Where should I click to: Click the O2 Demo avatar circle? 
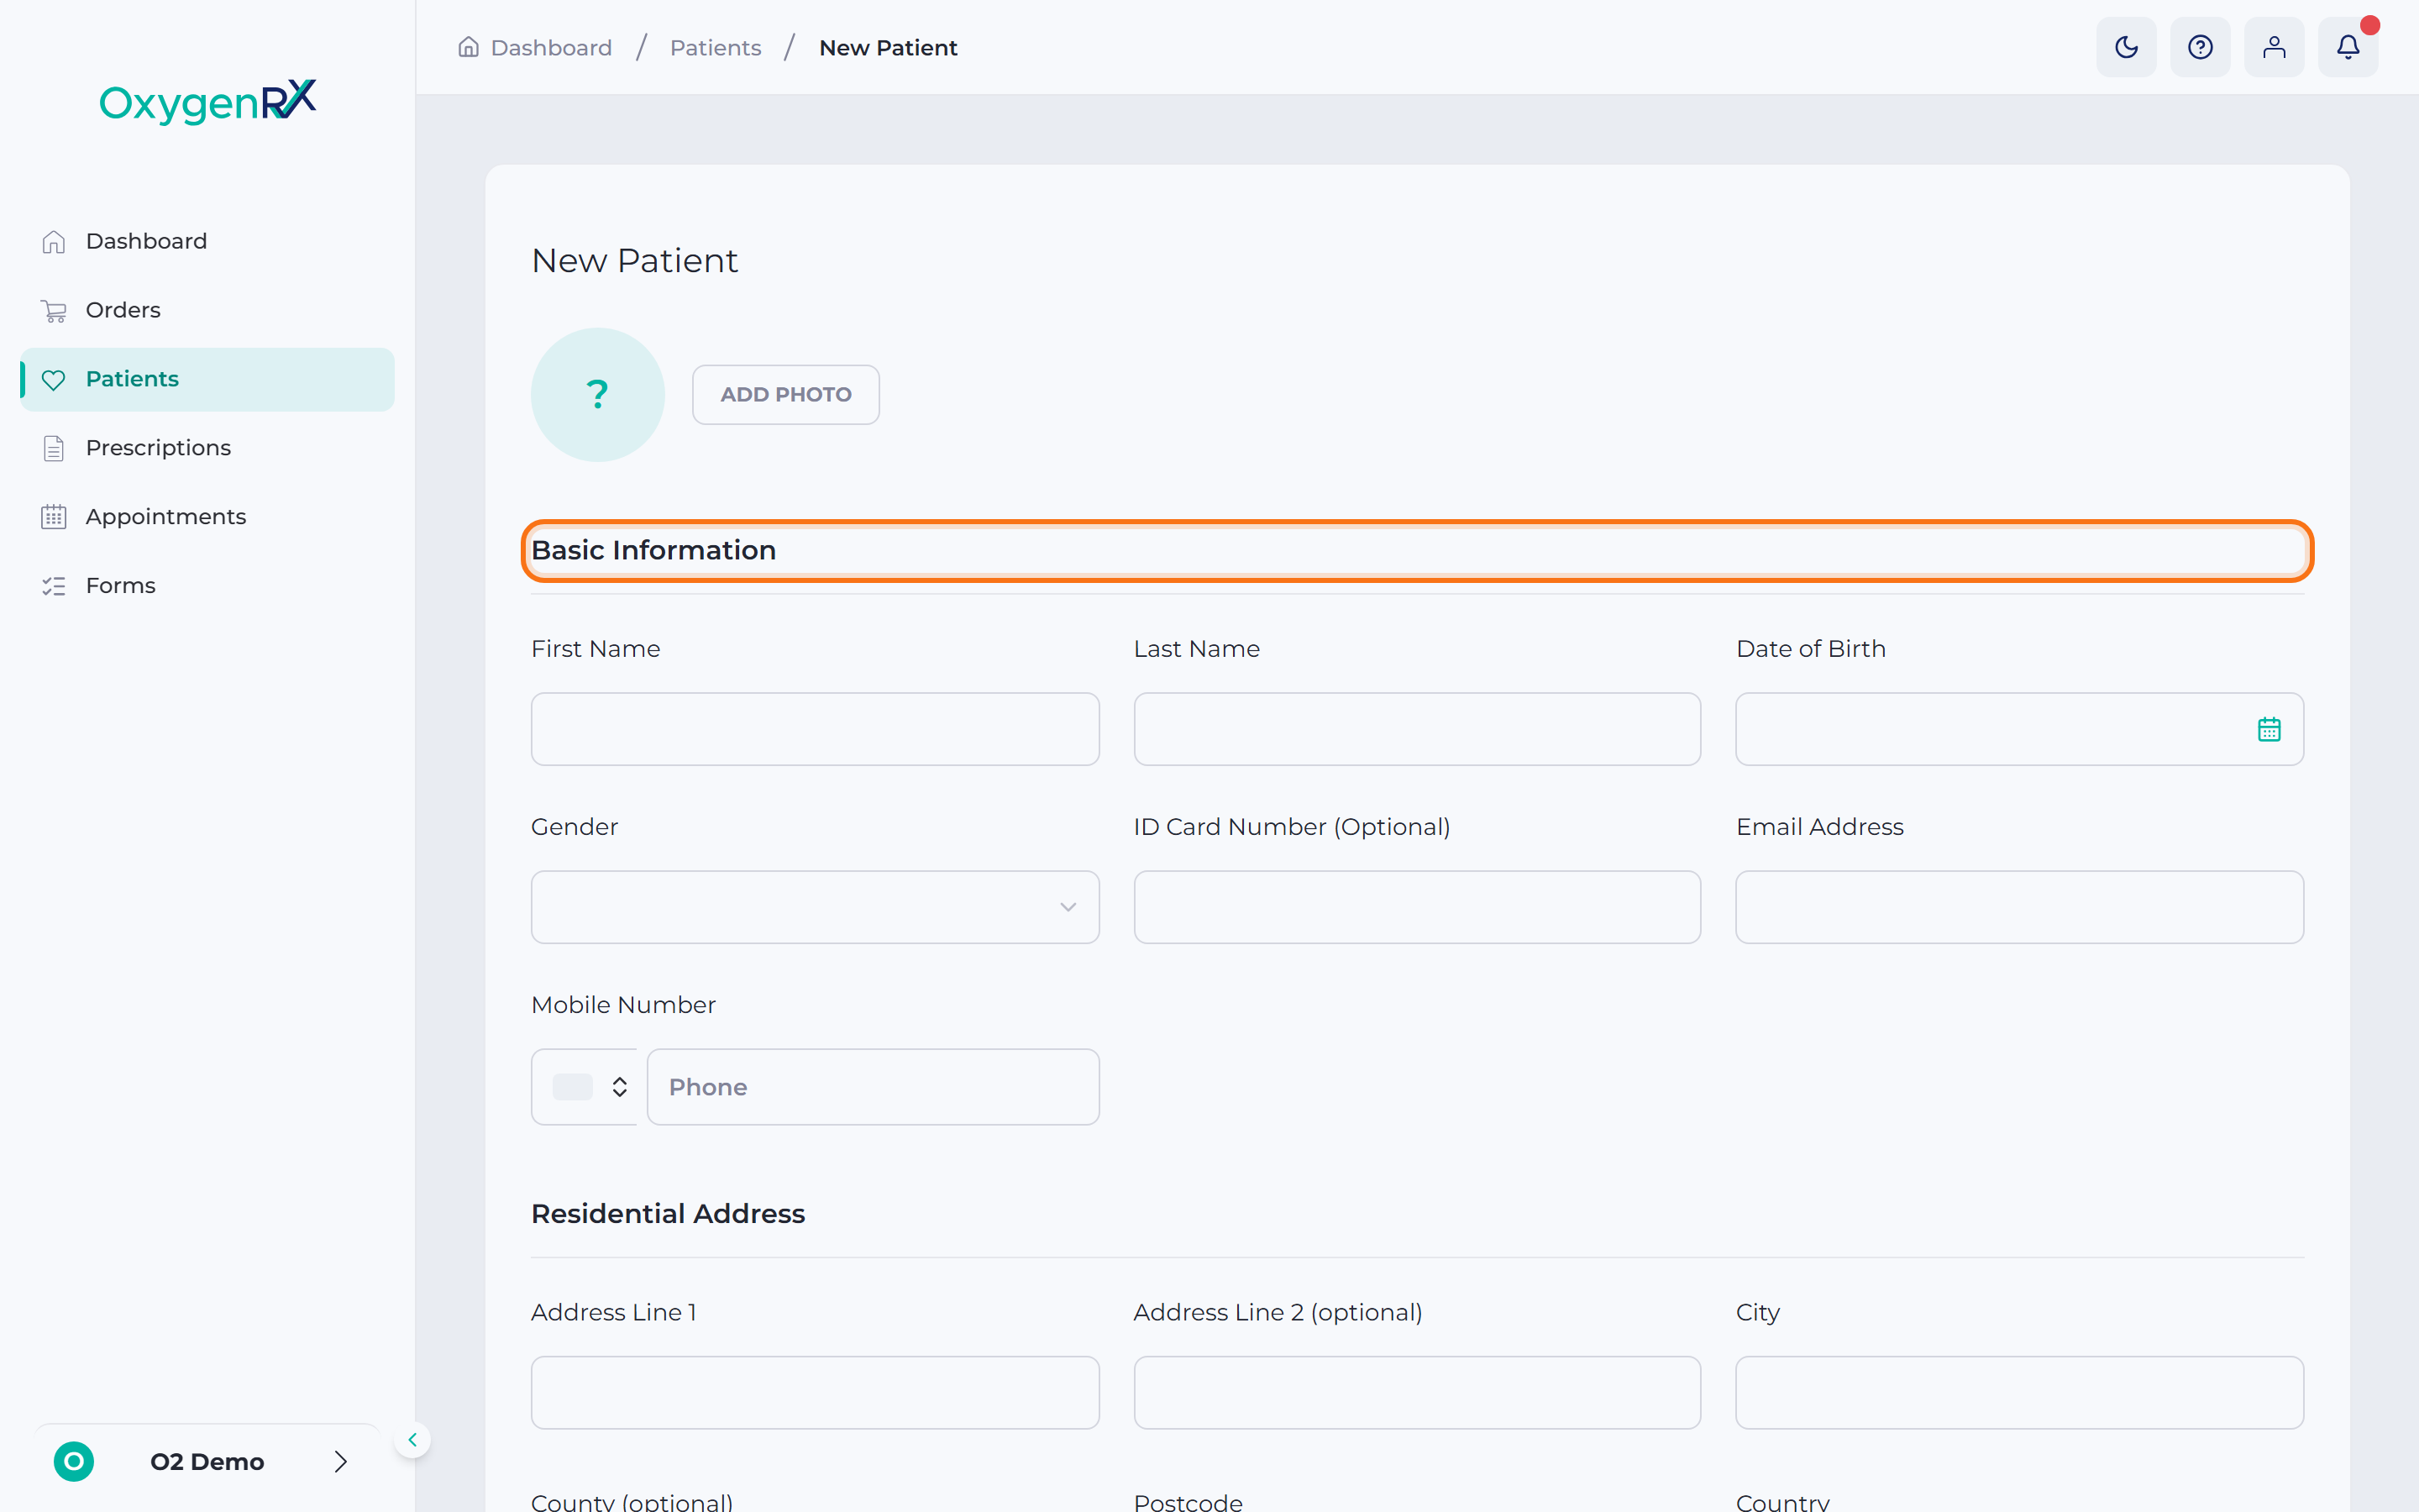pyautogui.click(x=74, y=1461)
